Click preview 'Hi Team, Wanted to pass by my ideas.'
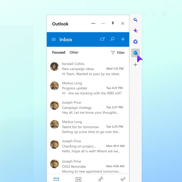This screenshot has height=182, width=182. 91,74
